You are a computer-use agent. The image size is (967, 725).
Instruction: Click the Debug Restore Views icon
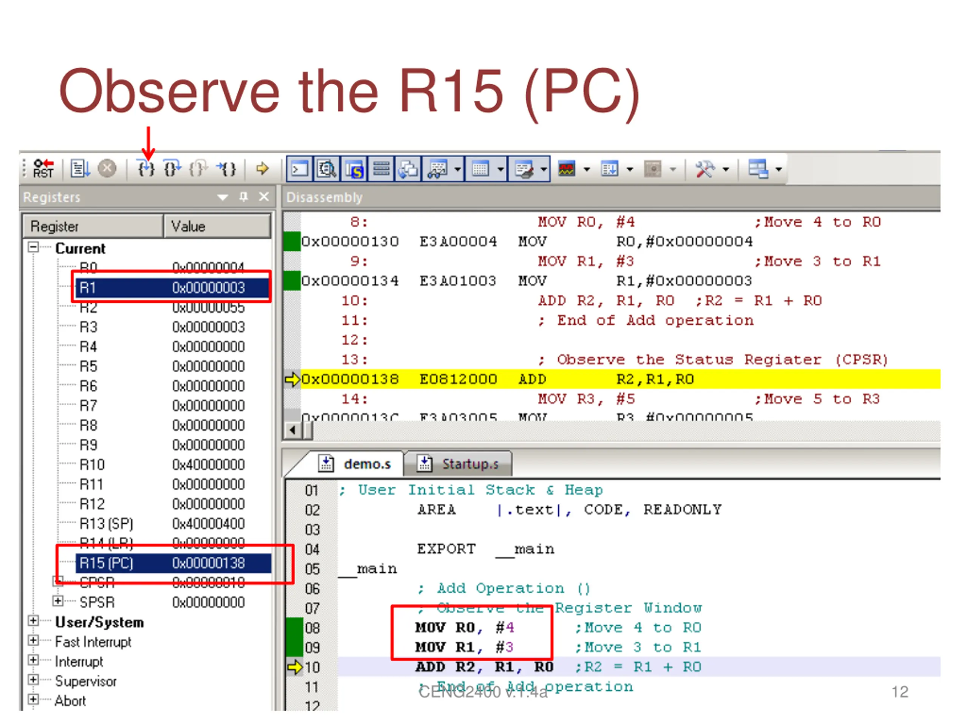758,169
